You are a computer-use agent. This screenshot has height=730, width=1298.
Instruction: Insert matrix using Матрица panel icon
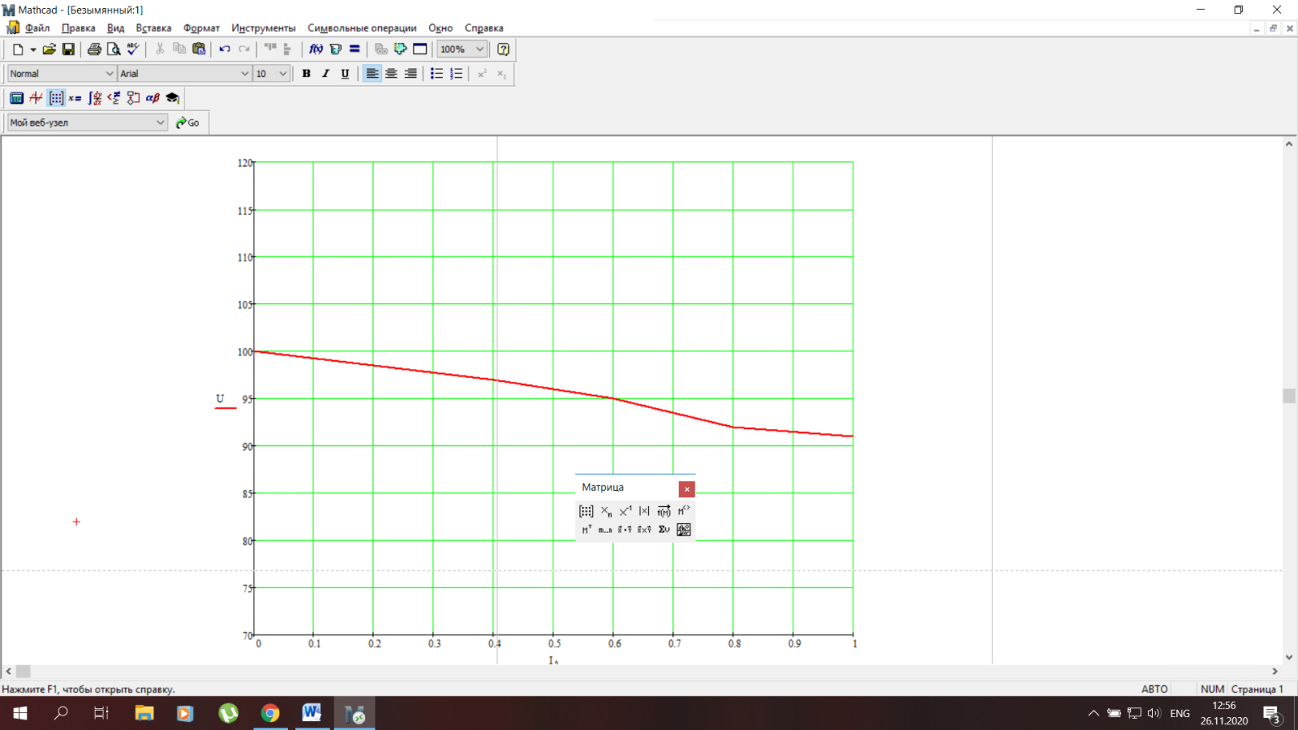[586, 511]
